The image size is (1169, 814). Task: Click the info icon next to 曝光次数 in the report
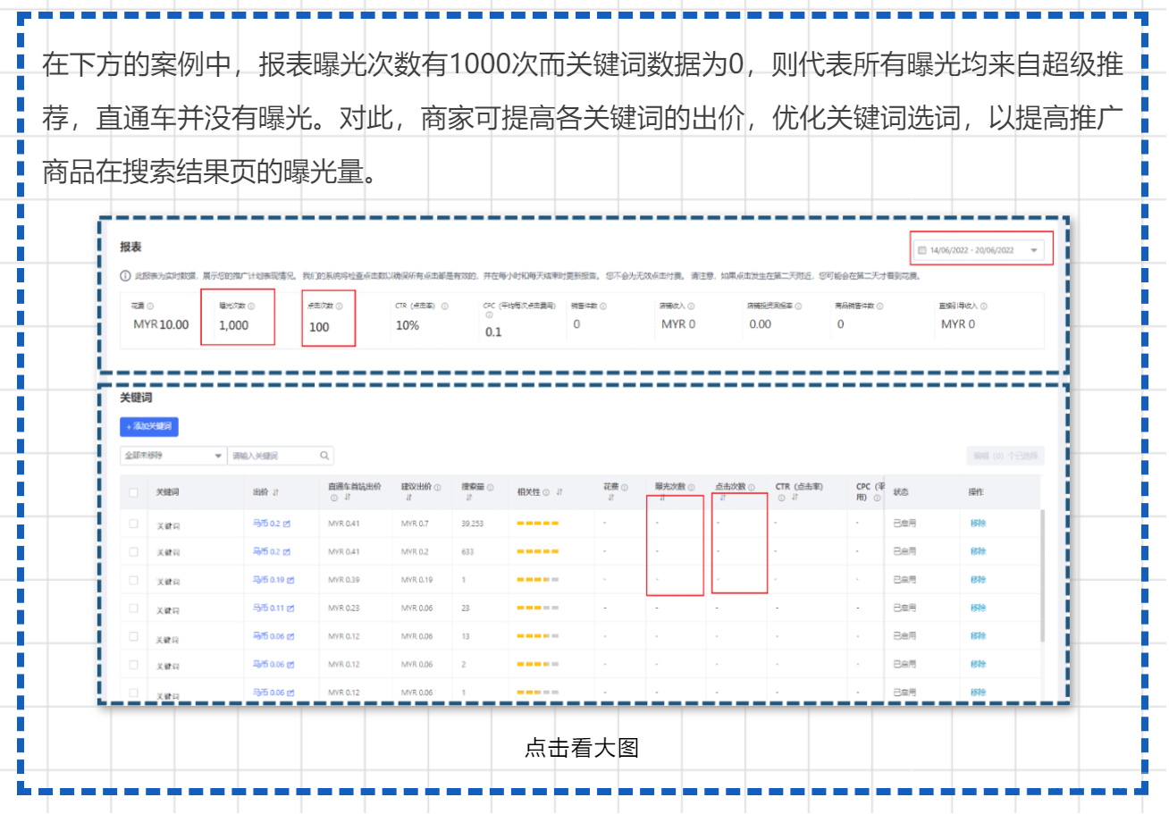pos(253,306)
